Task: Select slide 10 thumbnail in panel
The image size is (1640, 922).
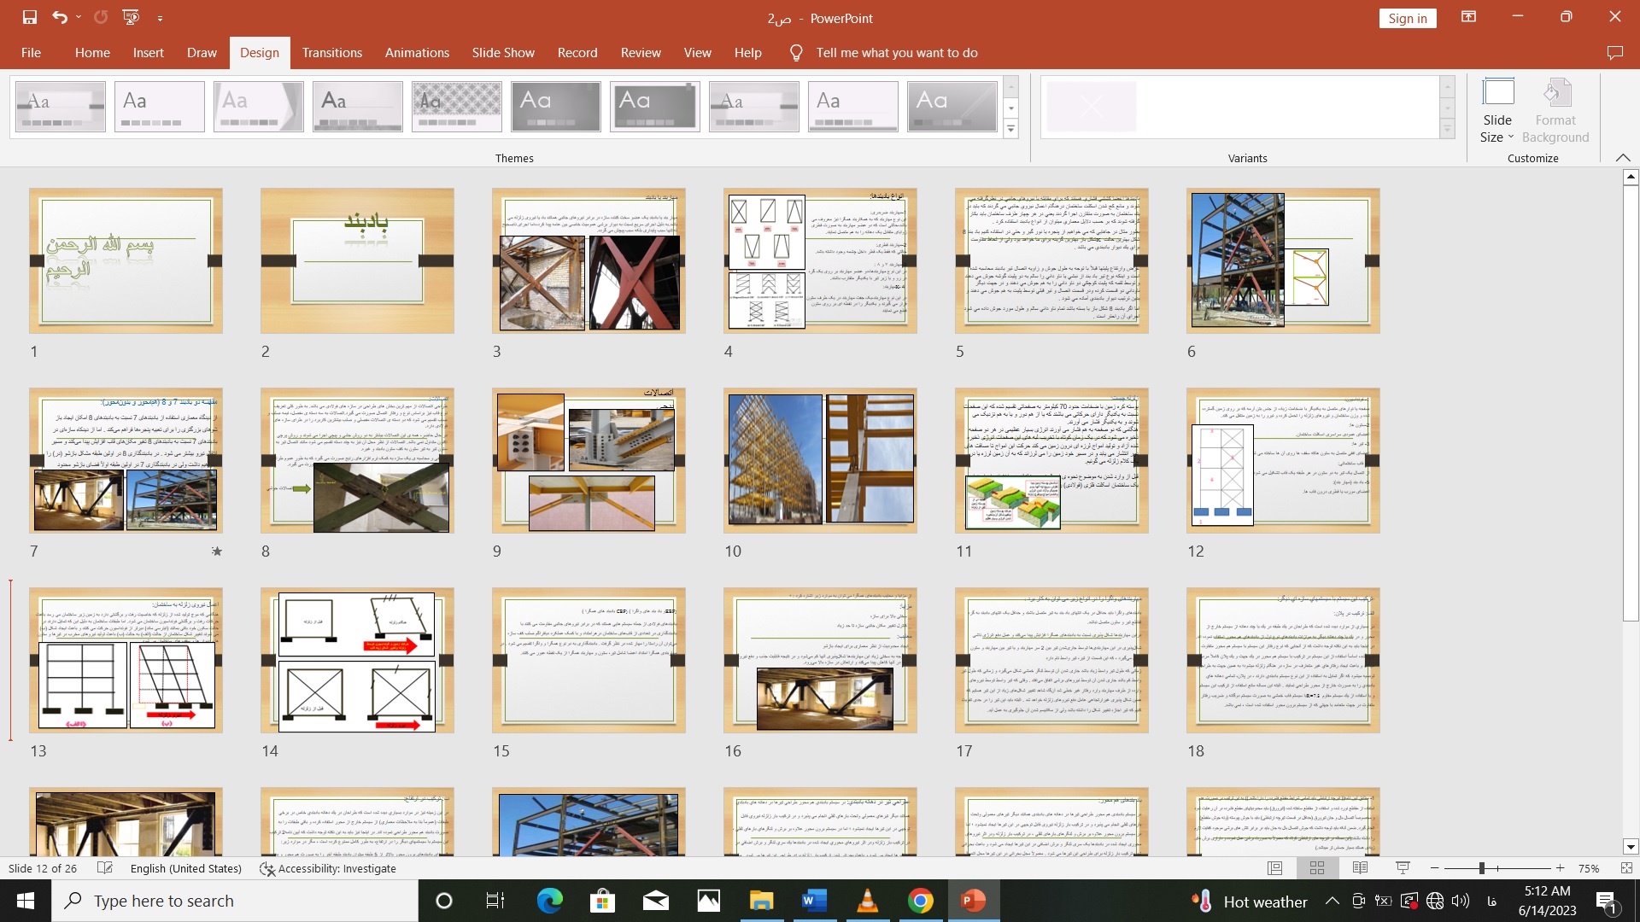Action: coord(820,459)
